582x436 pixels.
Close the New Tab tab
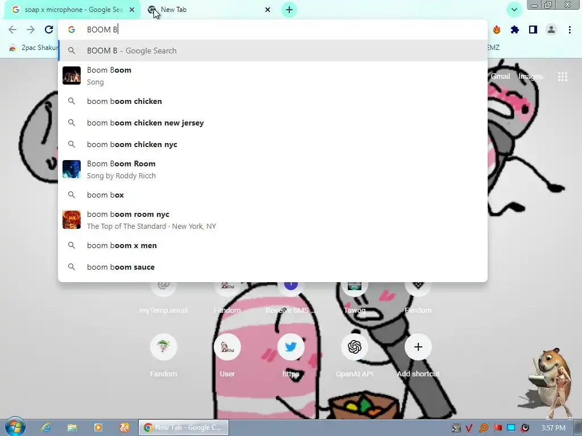coord(268,10)
